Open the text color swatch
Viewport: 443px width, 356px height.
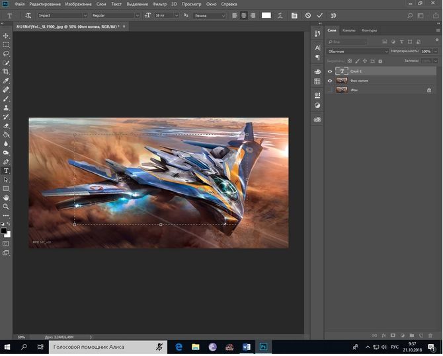pyautogui.click(x=266, y=15)
